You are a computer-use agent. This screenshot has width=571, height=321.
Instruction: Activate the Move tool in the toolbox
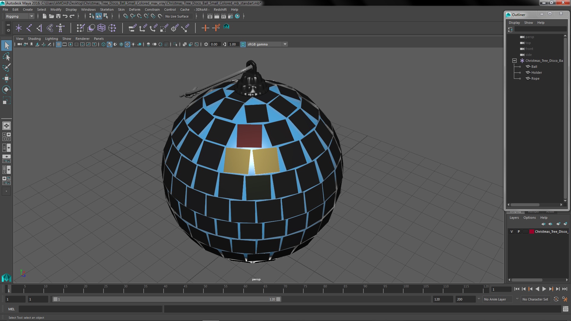pos(7,78)
